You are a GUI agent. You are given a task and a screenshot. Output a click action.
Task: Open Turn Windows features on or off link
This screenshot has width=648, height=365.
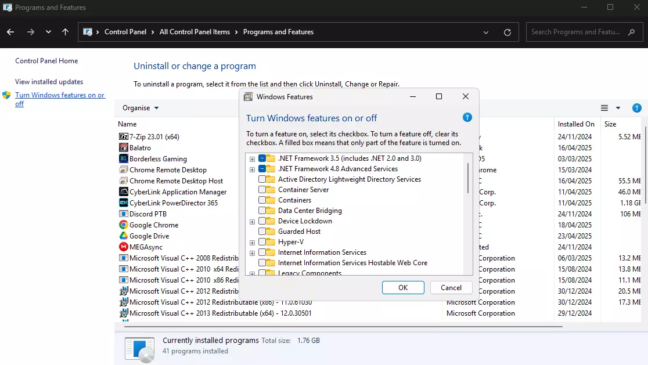(x=60, y=99)
